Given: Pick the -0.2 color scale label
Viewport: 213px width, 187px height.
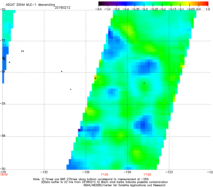Looking at the screenshot, I should (x=162, y=9).
